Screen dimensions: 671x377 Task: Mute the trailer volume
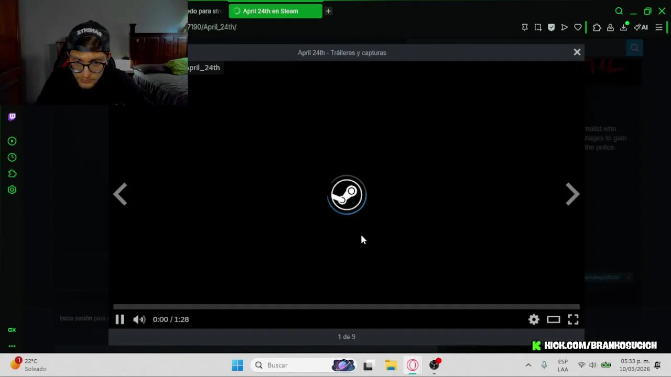[139, 319]
